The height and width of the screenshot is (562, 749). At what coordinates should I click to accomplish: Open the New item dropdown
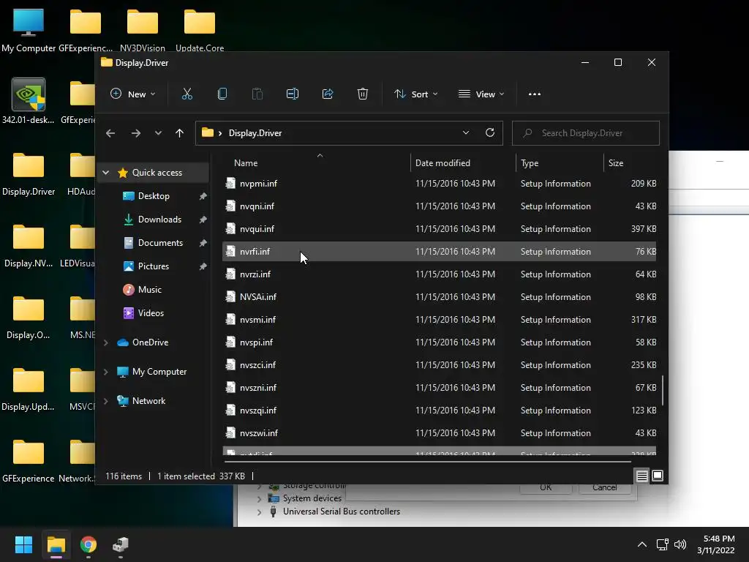[x=132, y=94]
